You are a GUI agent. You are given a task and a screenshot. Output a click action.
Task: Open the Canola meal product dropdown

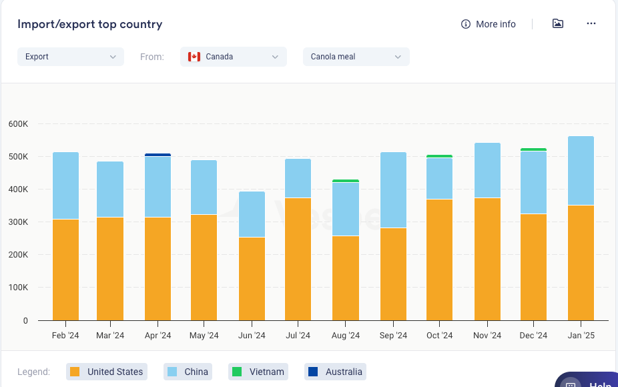click(x=356, y=57)
